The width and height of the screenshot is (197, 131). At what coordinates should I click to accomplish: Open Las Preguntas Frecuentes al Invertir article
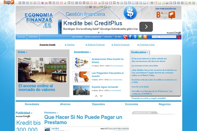click(x=108, y=75)
